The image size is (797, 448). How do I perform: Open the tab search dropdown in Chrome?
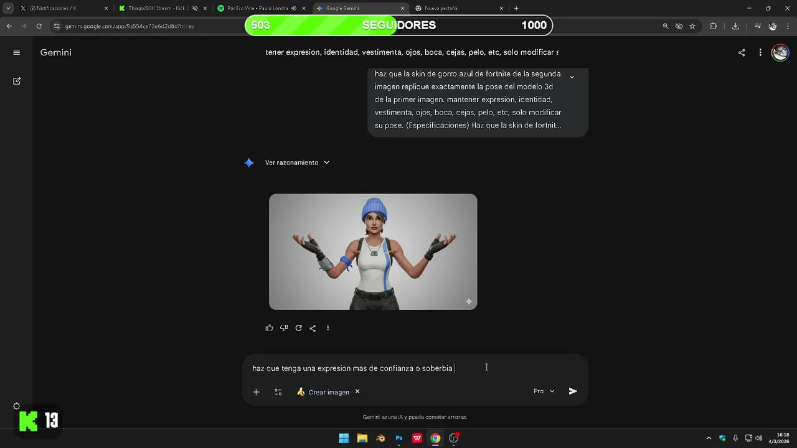coord(8,8)
